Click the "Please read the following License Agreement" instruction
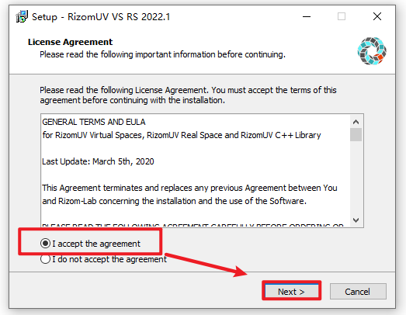Image resolution: width=406 pixels, height=315 pixels. click(x=188, y=95)
